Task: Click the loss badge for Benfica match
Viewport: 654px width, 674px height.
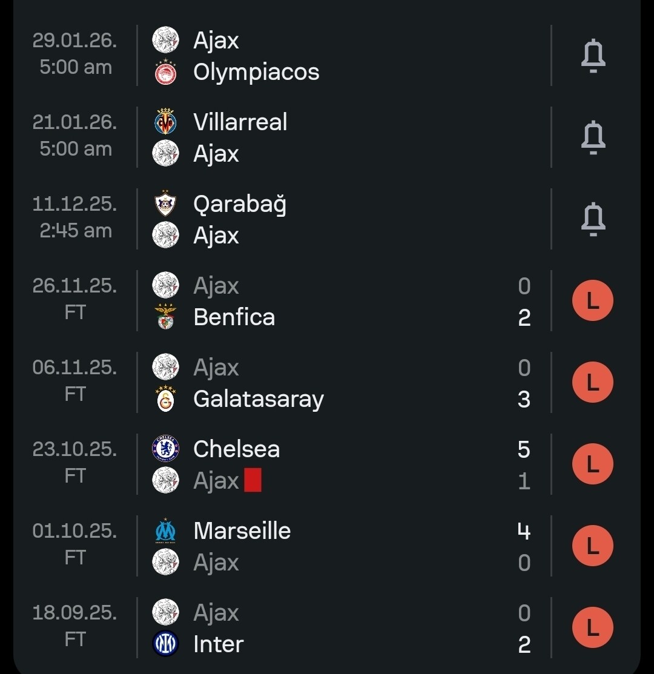Action: tap(593, 301)
